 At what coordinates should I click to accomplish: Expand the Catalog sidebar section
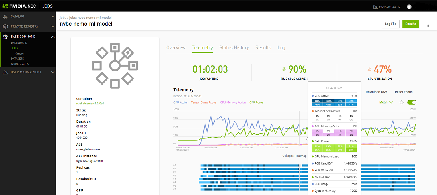pyautogui.click(x=53, y=17)
